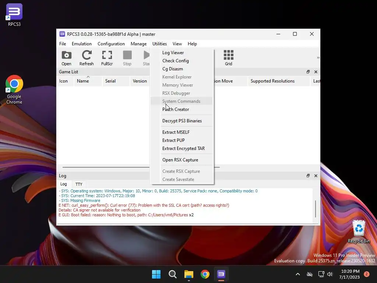Click Create RSX Capture entry
Image resolution: width=377 pixels, height=283 pixels.
[x=182, y=171]
